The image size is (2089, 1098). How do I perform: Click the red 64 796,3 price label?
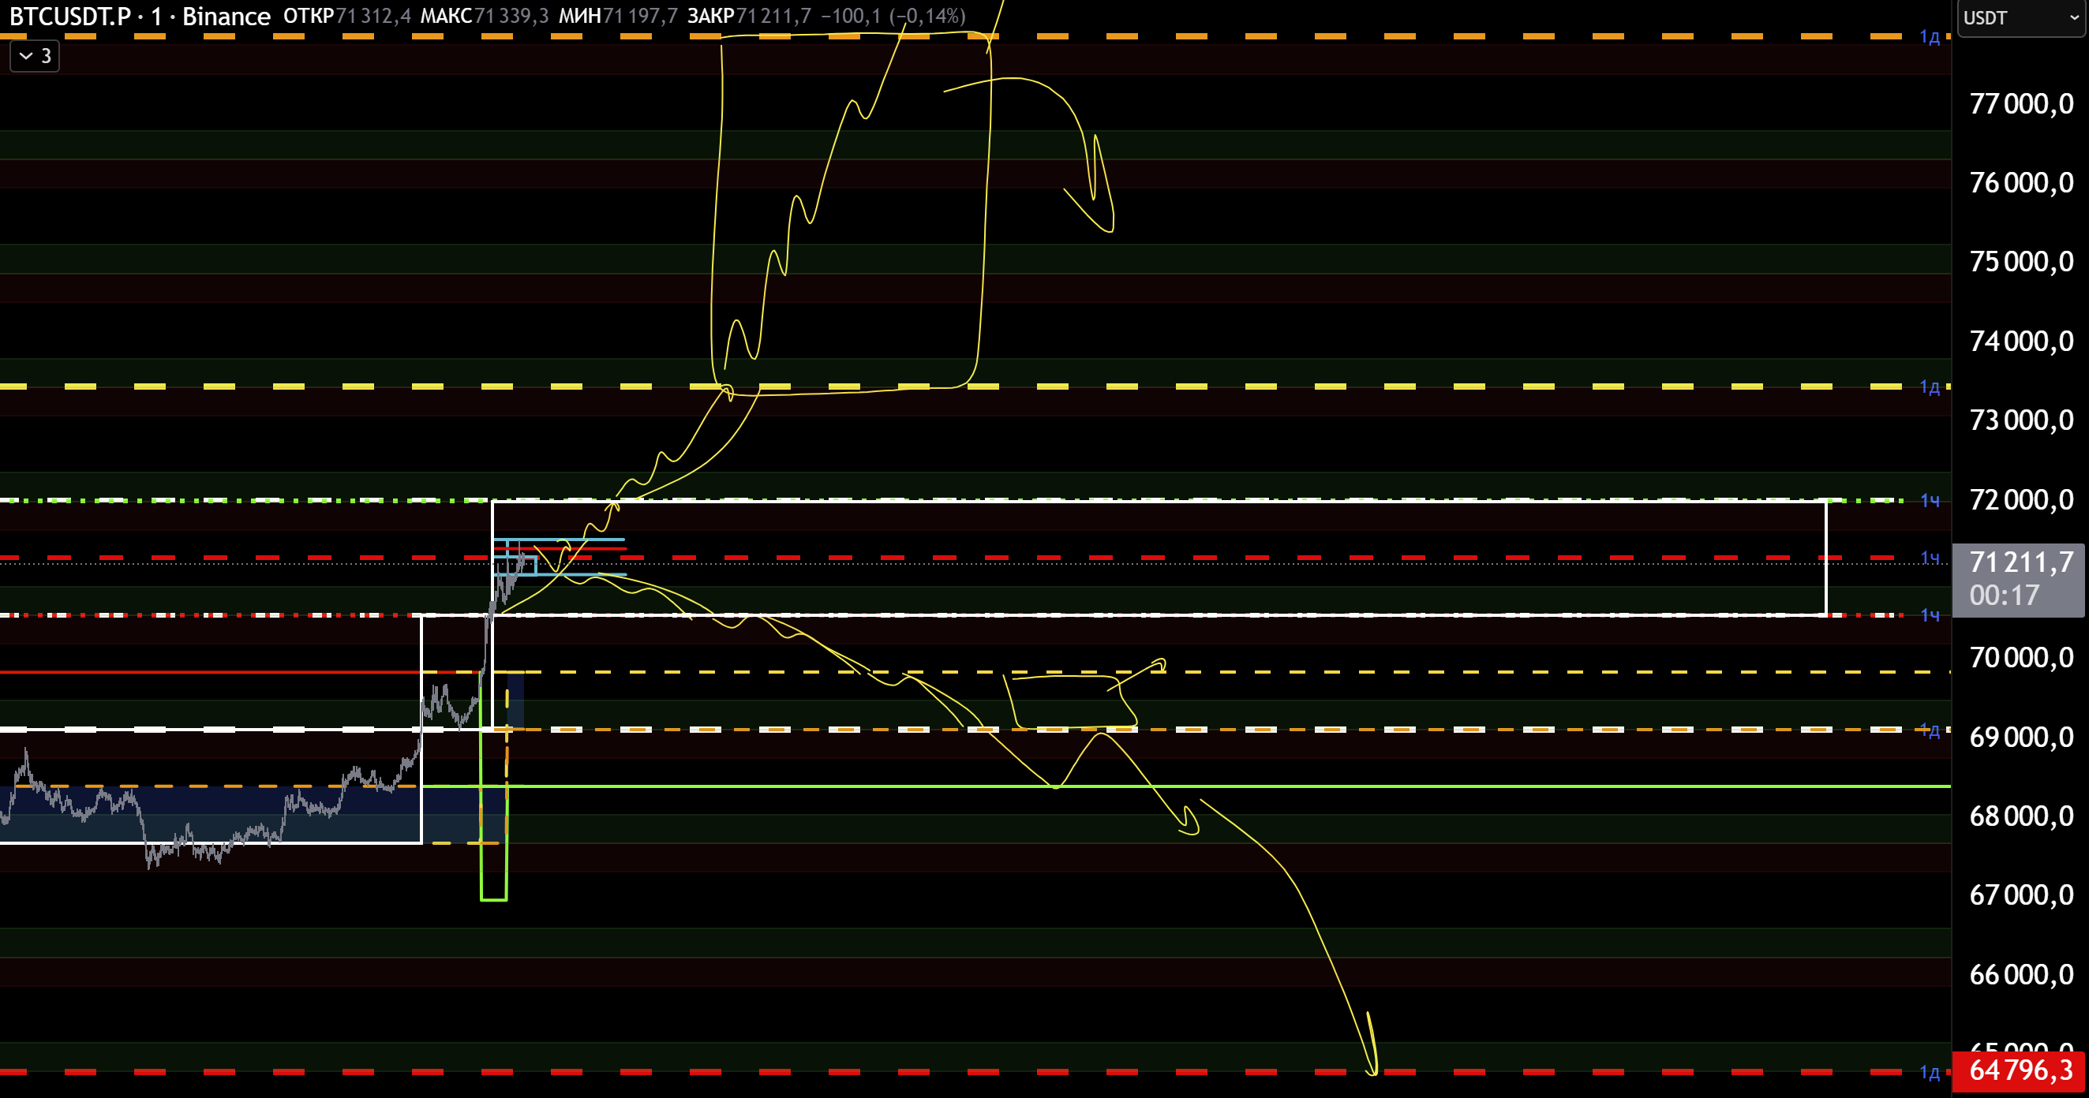click(2020, 1070)
